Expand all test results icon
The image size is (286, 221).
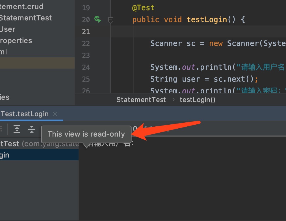click(x=17, y=129)
